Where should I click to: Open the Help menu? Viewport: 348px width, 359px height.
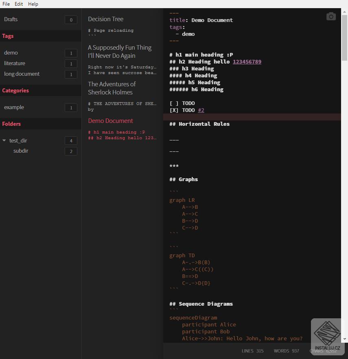point(33,4)
